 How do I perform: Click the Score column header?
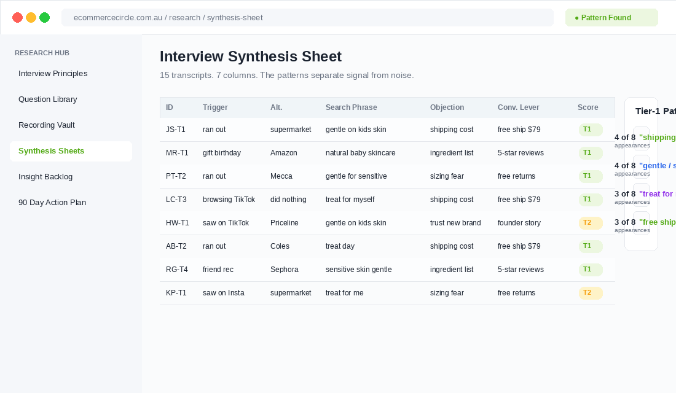588,107
